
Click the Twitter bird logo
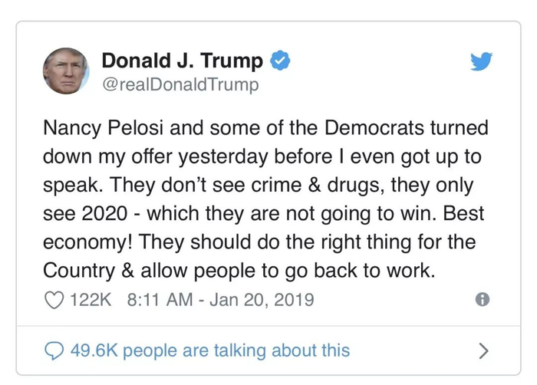[x=481, y=61]
